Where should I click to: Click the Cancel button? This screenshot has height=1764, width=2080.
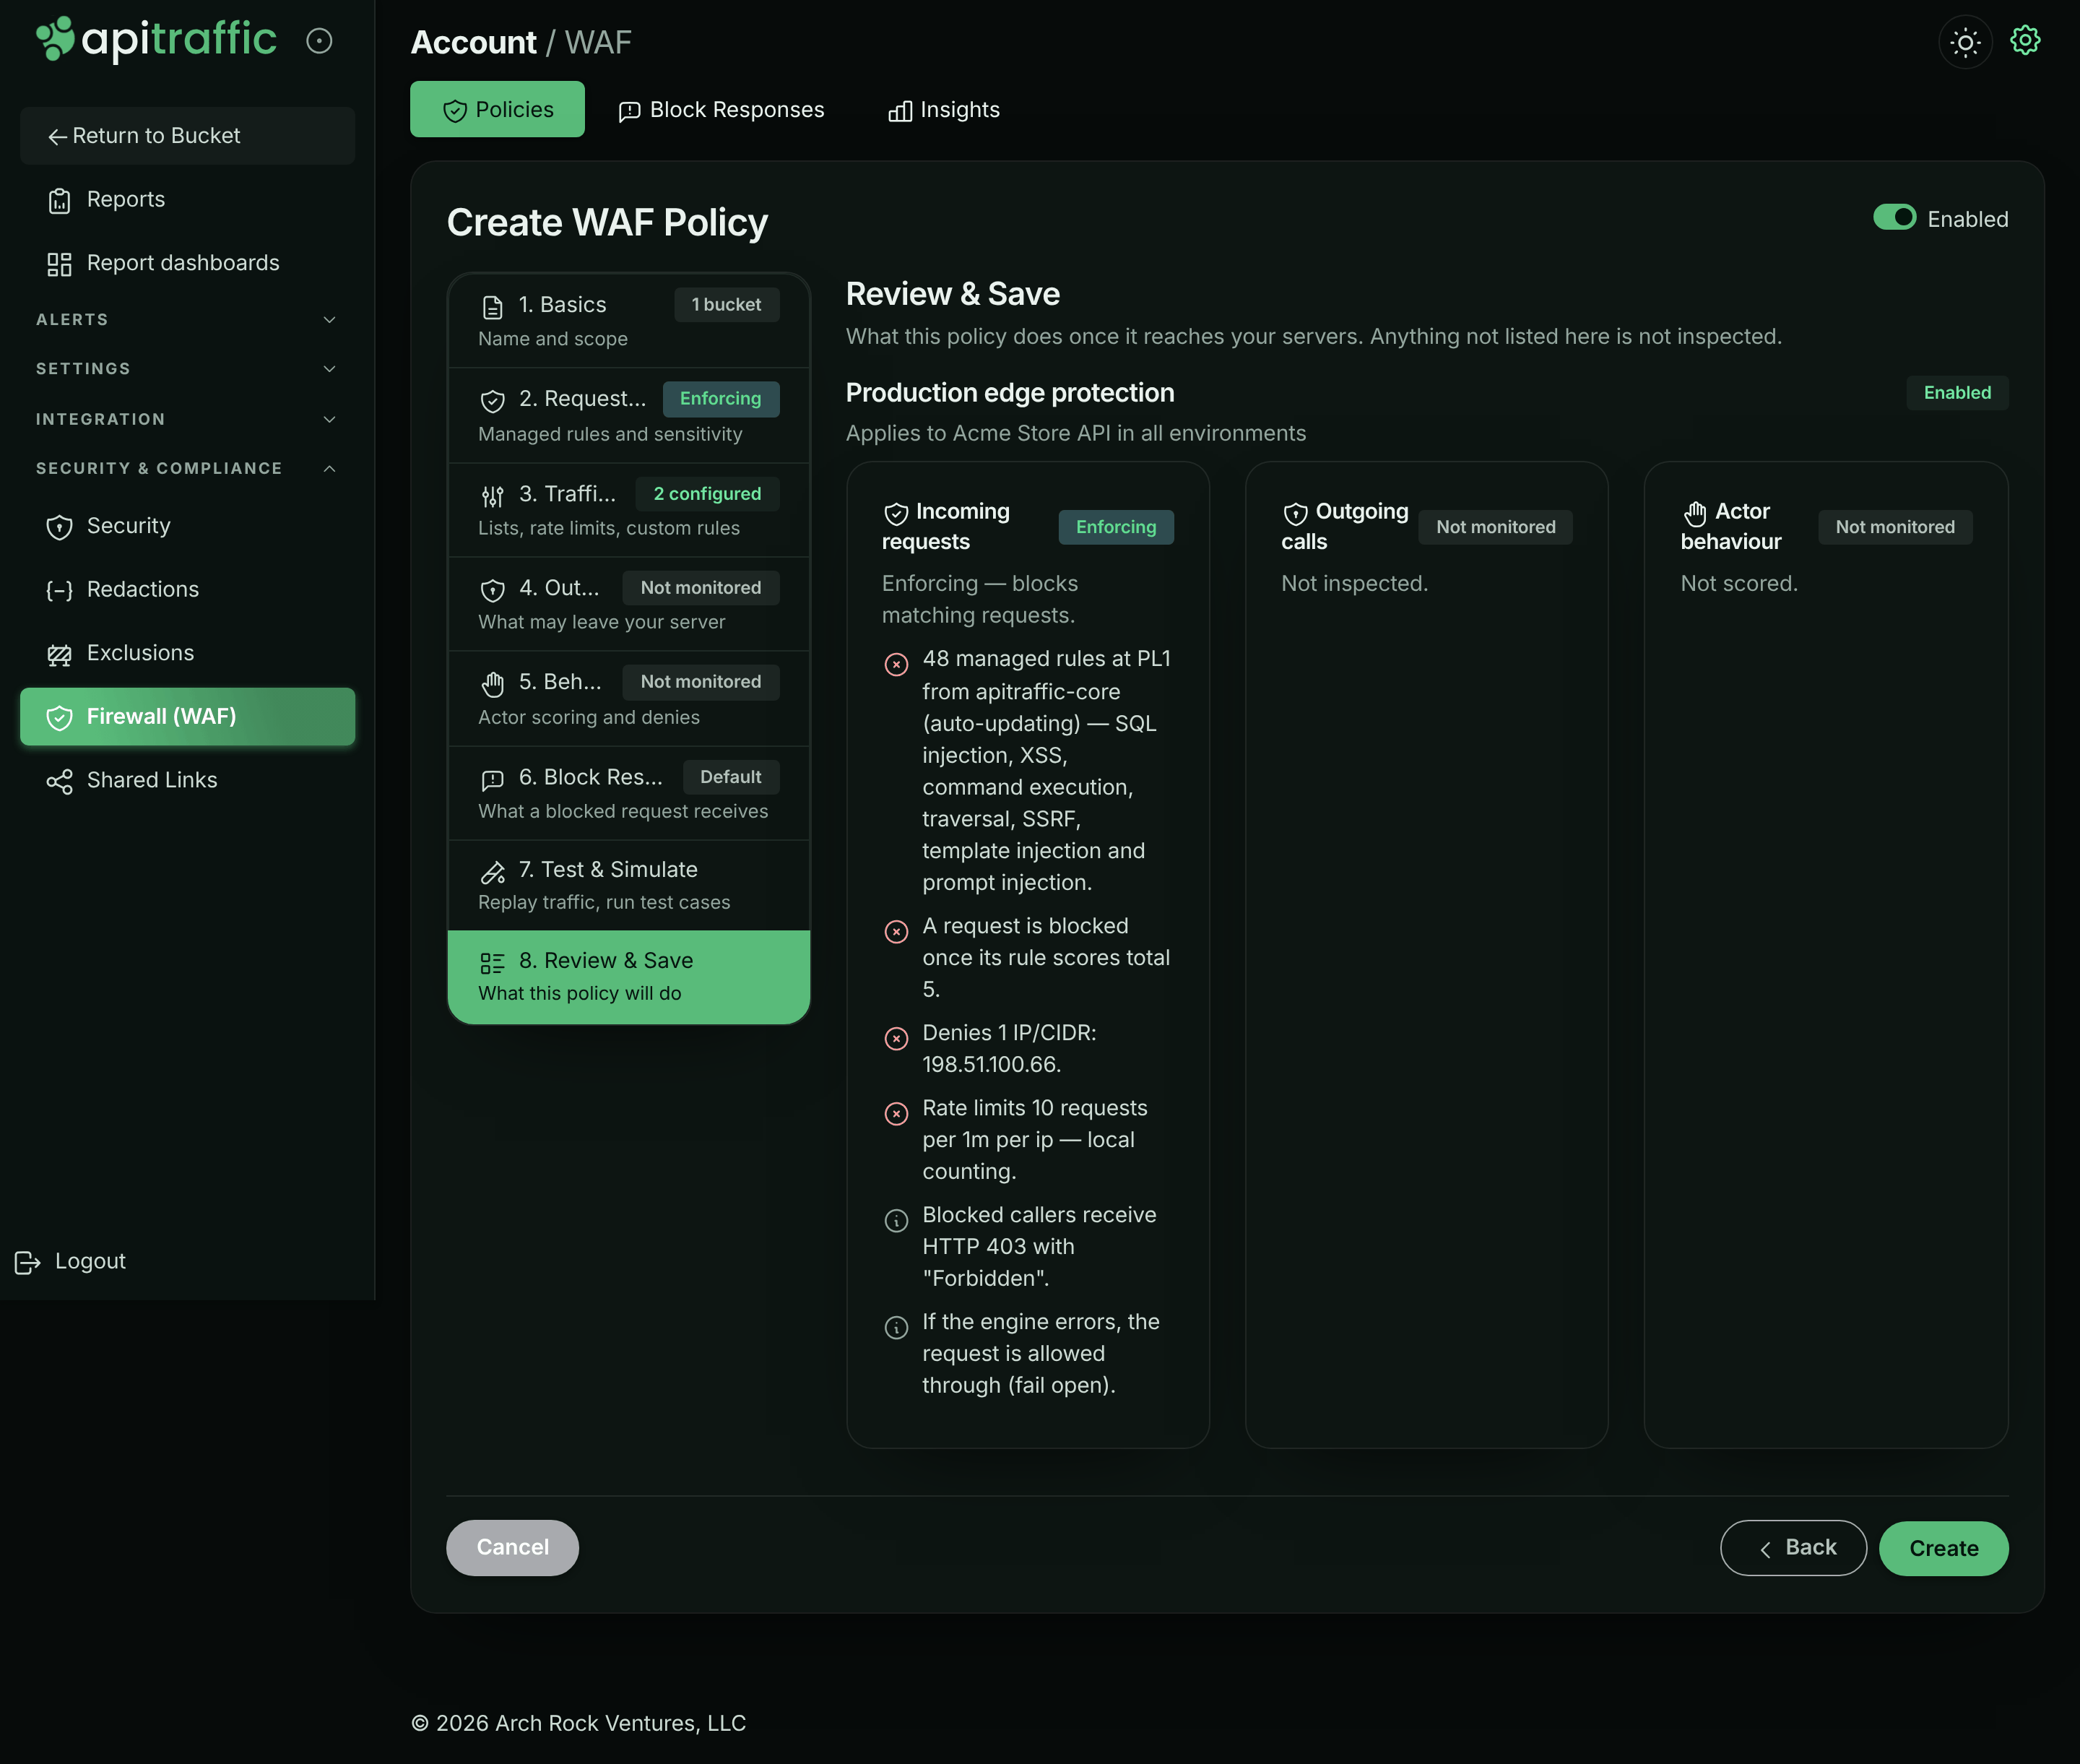point(512,1548)
